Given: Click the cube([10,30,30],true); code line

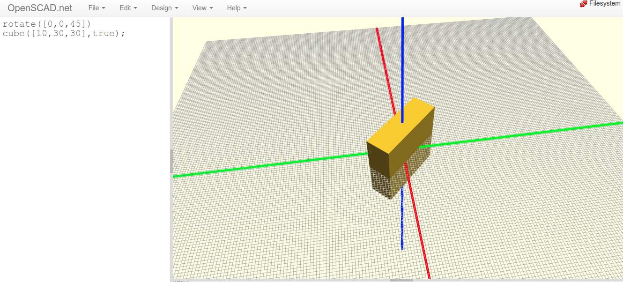Looking at the screenshot, I should coord(64,33).
